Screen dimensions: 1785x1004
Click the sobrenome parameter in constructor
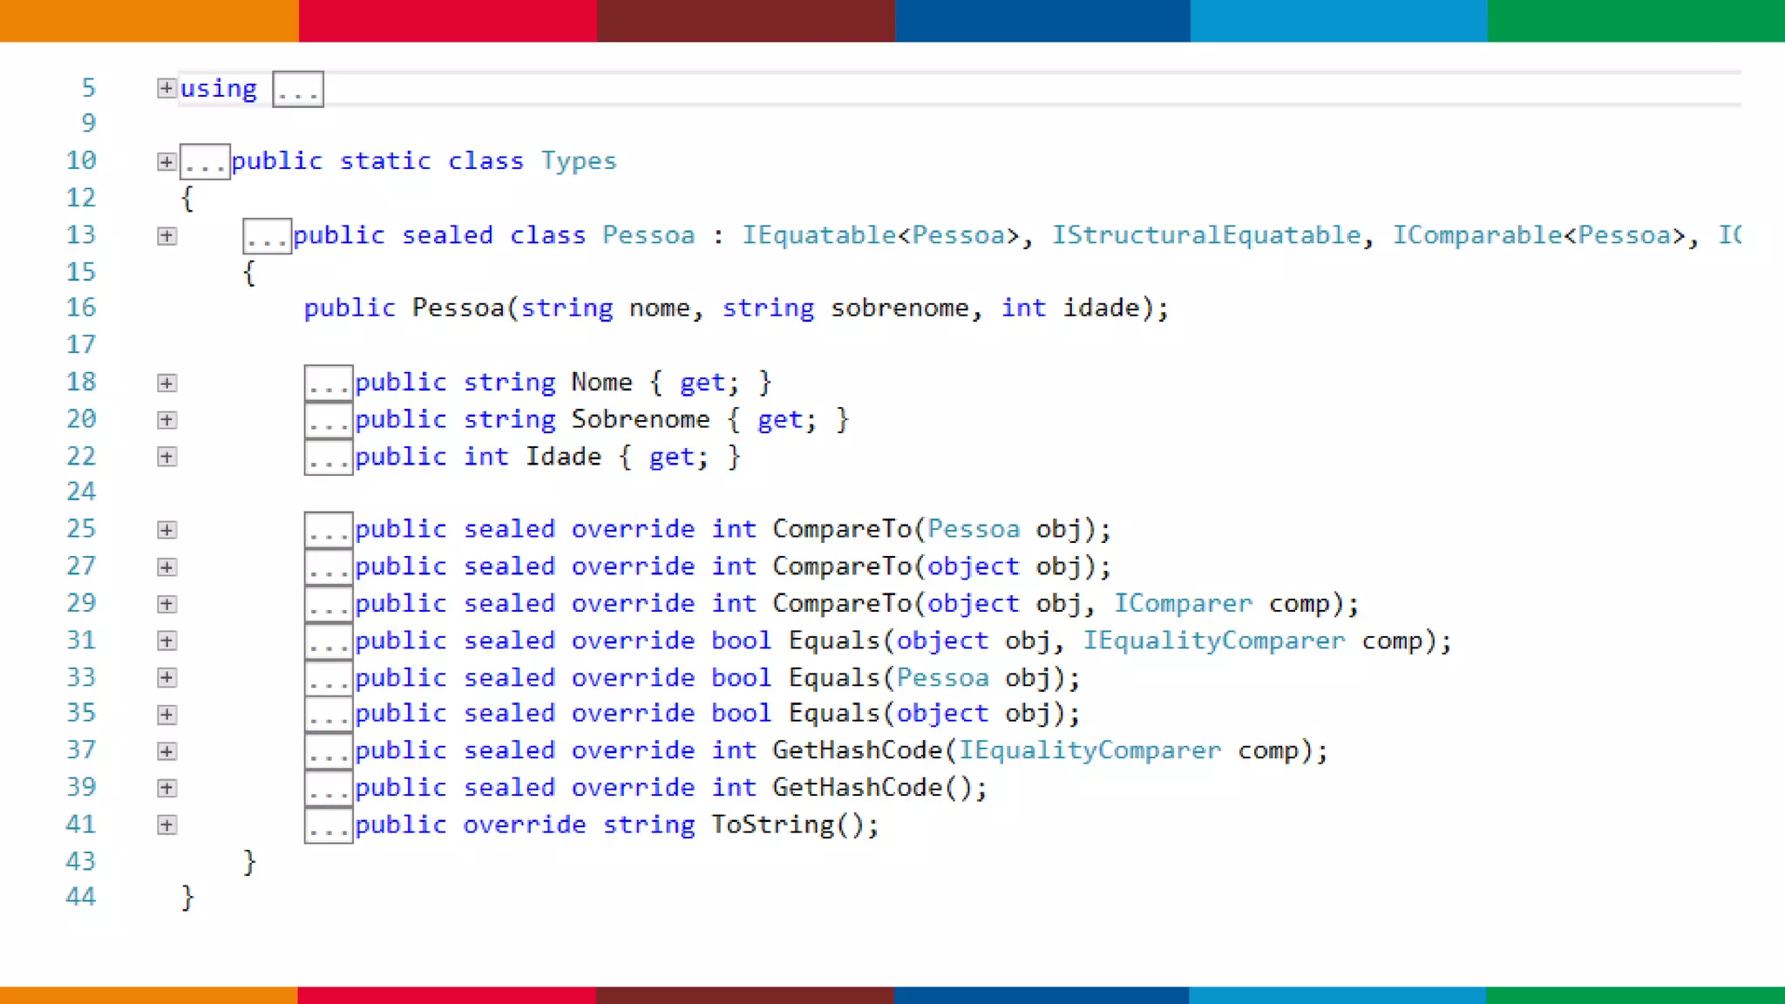coord(899,308)
